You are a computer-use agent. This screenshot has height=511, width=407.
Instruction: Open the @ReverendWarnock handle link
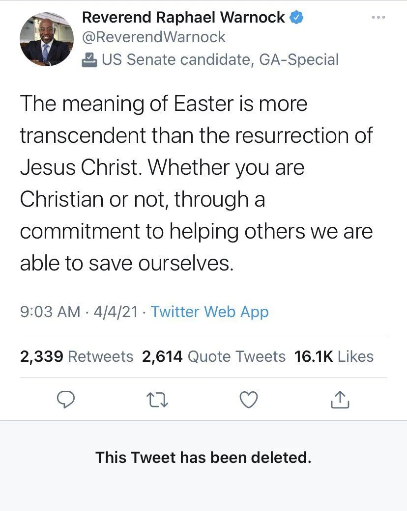153,37
